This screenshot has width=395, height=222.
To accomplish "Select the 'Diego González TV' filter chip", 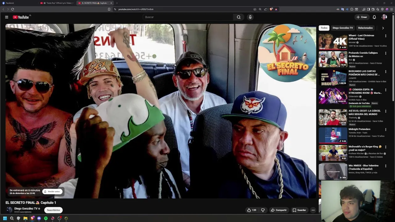I will (x=343, y=28).
